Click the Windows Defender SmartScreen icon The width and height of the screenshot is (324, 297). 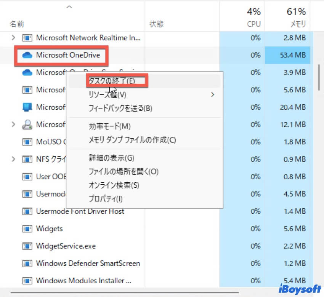pos(27,263)
